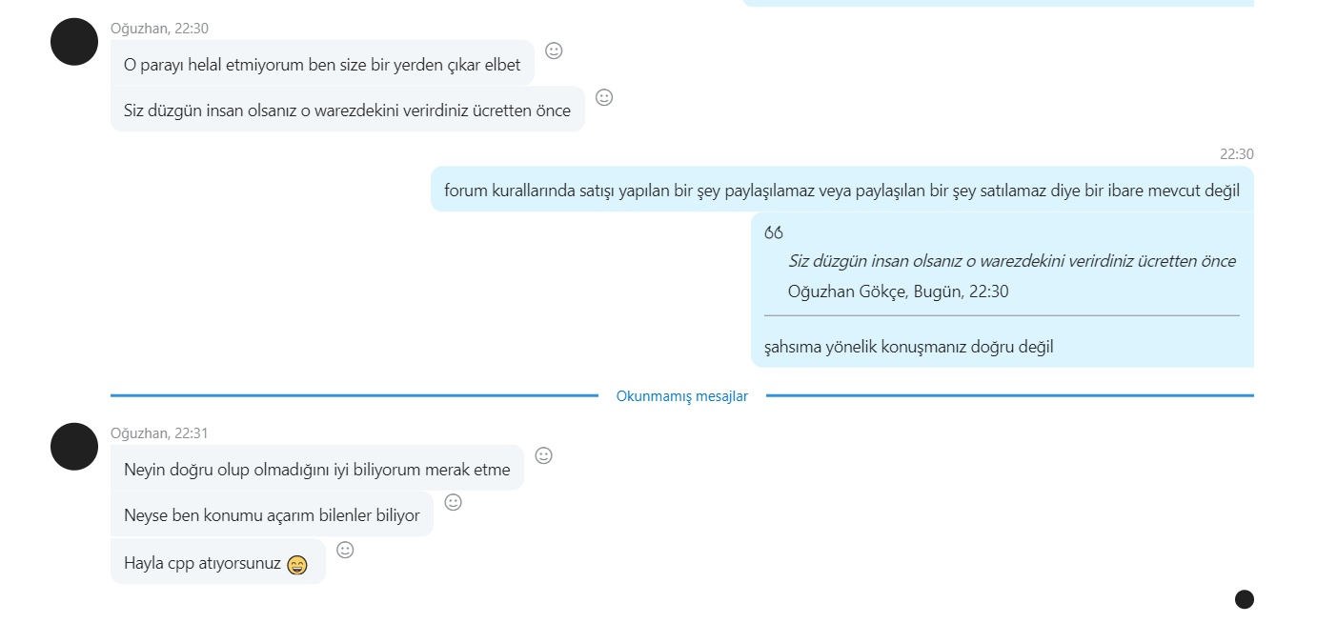Click the "Okunmamış mesajlar" divider label

[682, 396]
